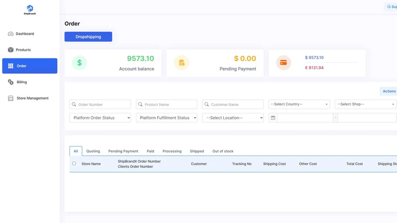Screen dimensions: 397x223
Task: Switch to the Paid tab
Action: [150, 151]
